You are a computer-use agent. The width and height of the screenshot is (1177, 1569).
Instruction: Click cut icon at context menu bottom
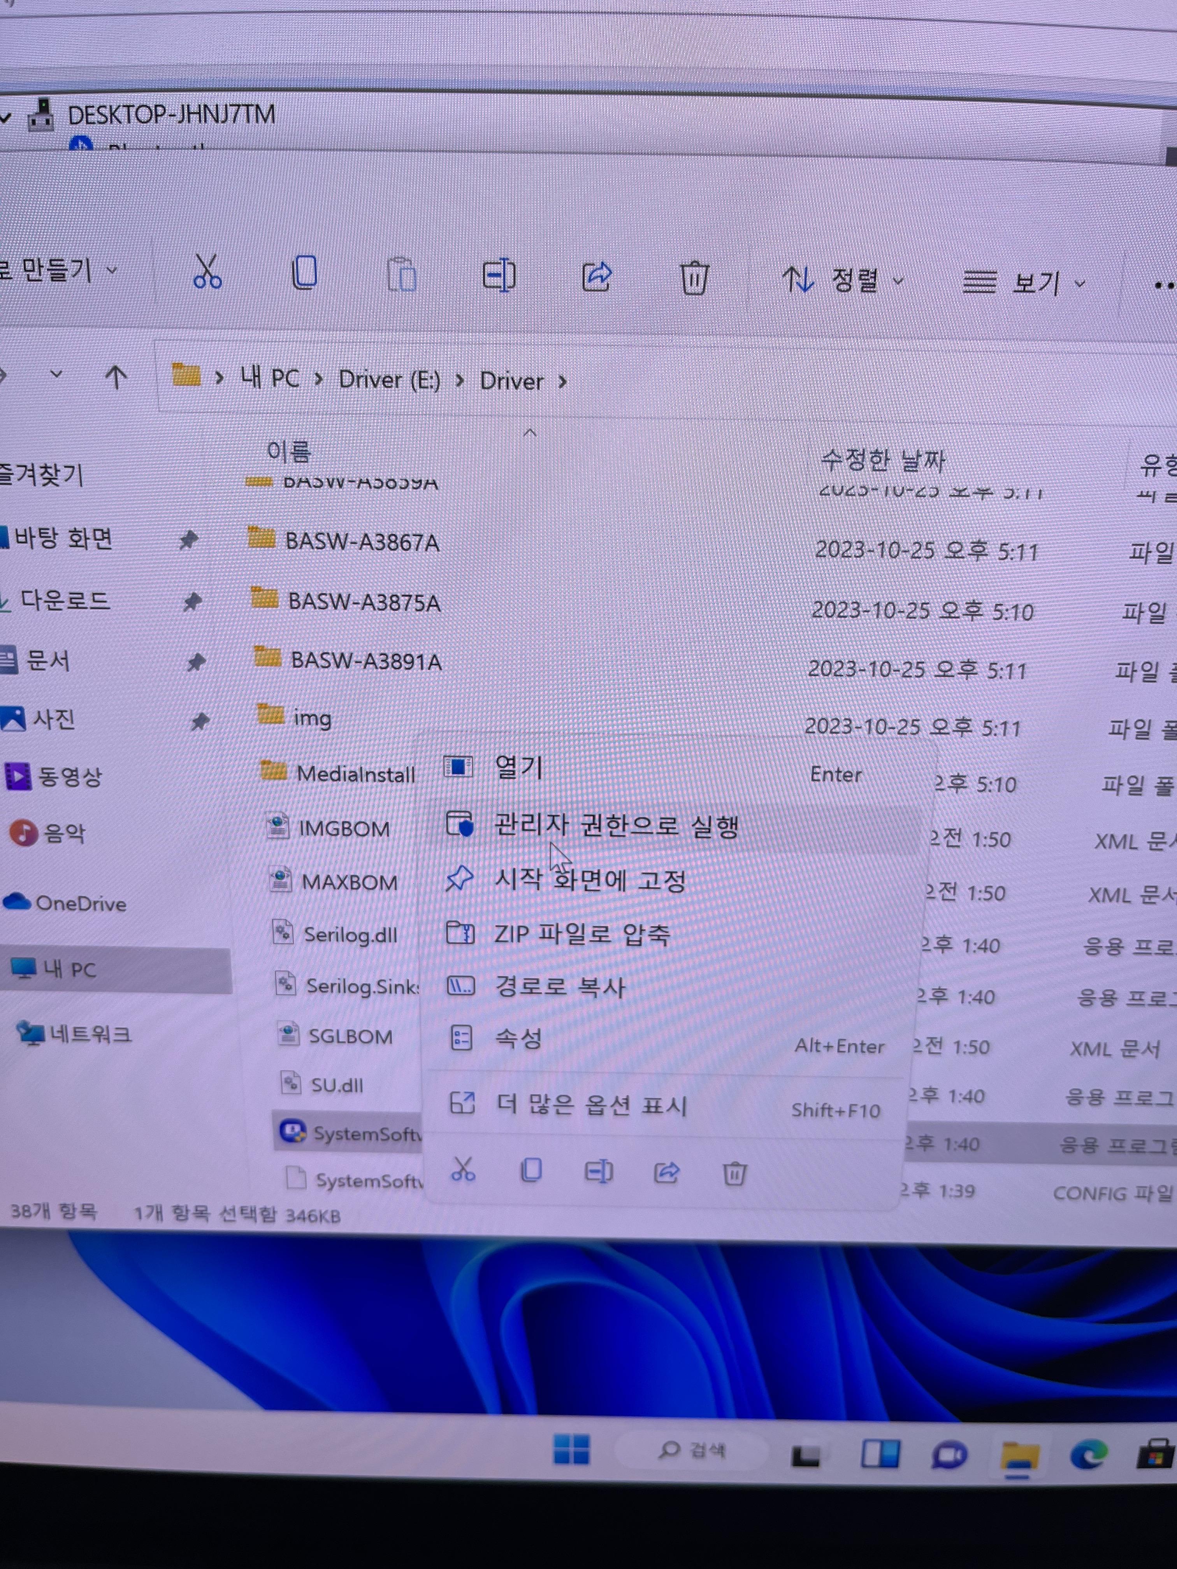pos(463,1170)
